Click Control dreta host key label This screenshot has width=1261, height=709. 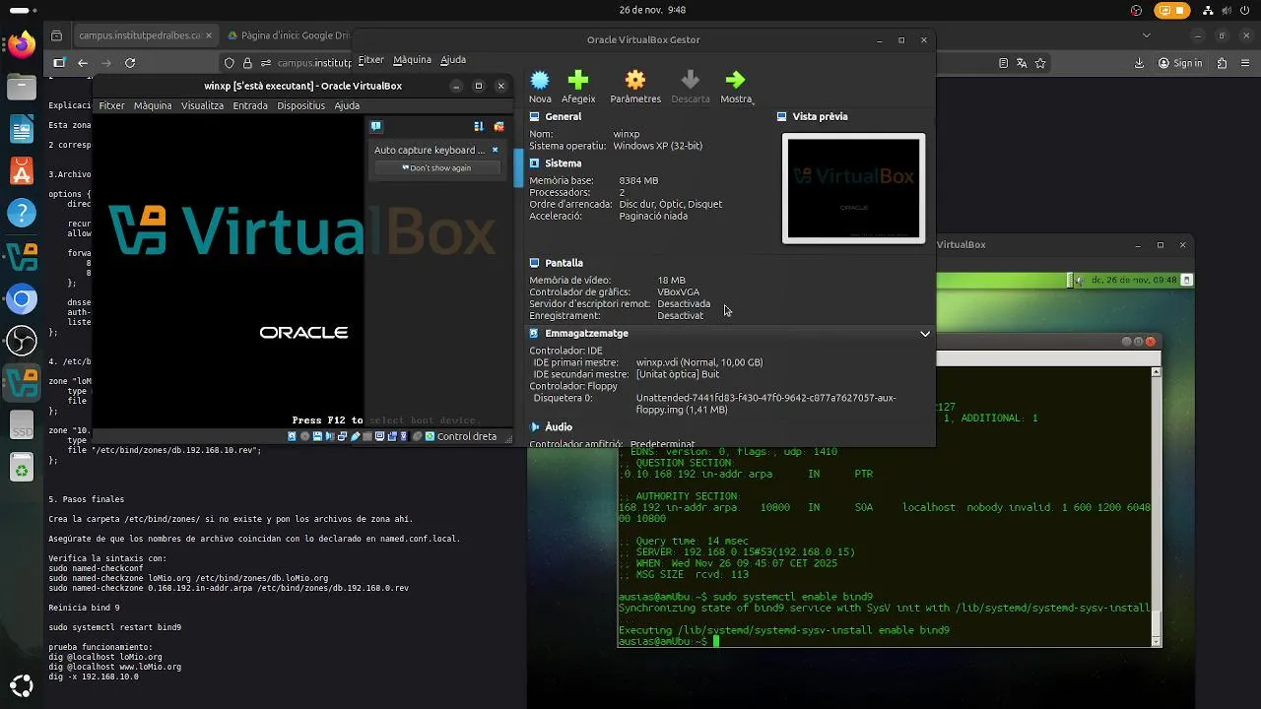[467, 436]
